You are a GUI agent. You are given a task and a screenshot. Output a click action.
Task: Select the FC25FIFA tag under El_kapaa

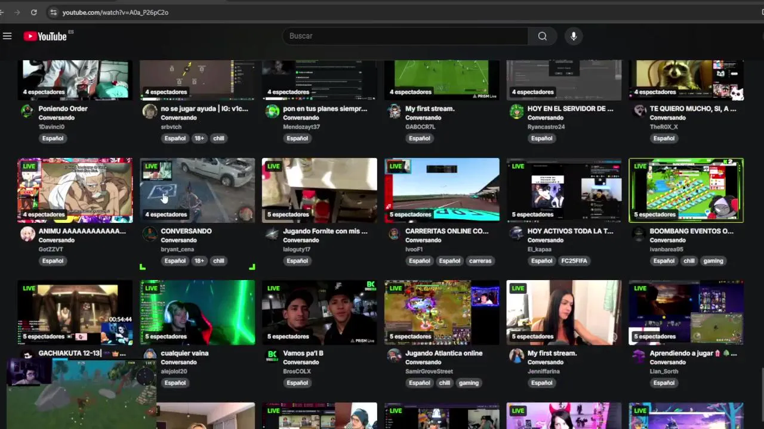tap(574, 261)
